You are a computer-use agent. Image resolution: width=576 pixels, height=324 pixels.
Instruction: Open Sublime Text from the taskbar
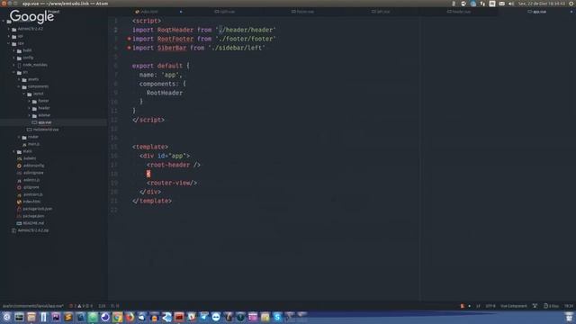tap(68, 317)
